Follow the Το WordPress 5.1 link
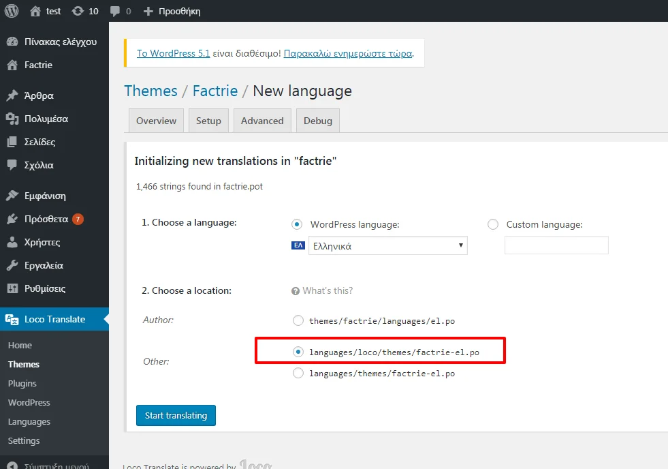Image resolution: width=668 pixels, height=469 pixels. [x=173, y=53]
